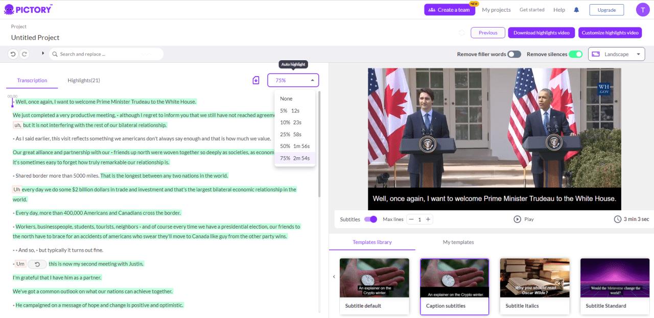The height and width of the screenshot is (318, 654).
Task: Open the user avatar T menu
Action: 642,9
